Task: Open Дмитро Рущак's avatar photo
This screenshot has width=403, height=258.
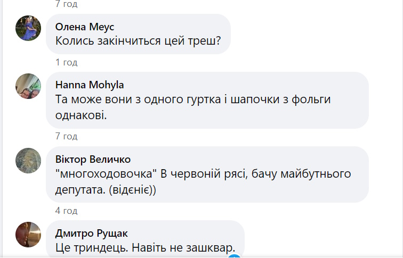Action: click(28, 234)
